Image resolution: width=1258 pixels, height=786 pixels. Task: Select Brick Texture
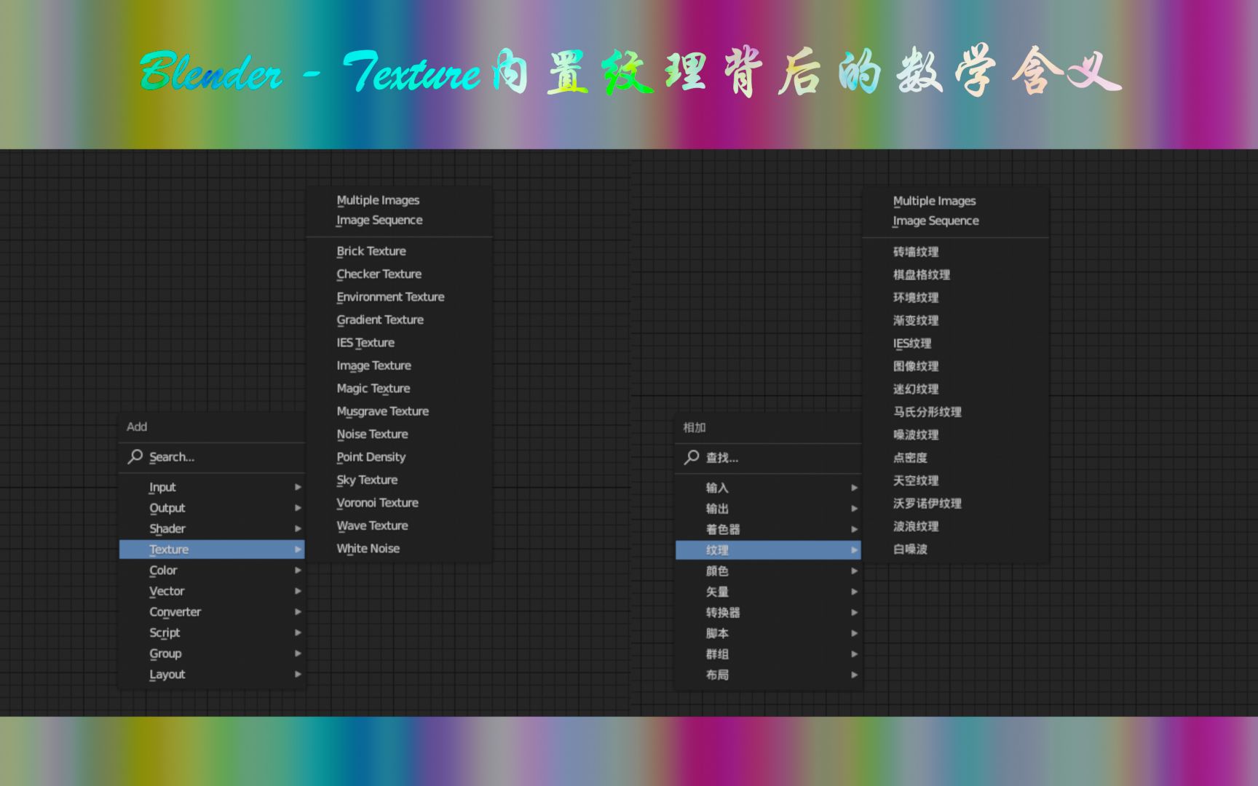(371, 251)
